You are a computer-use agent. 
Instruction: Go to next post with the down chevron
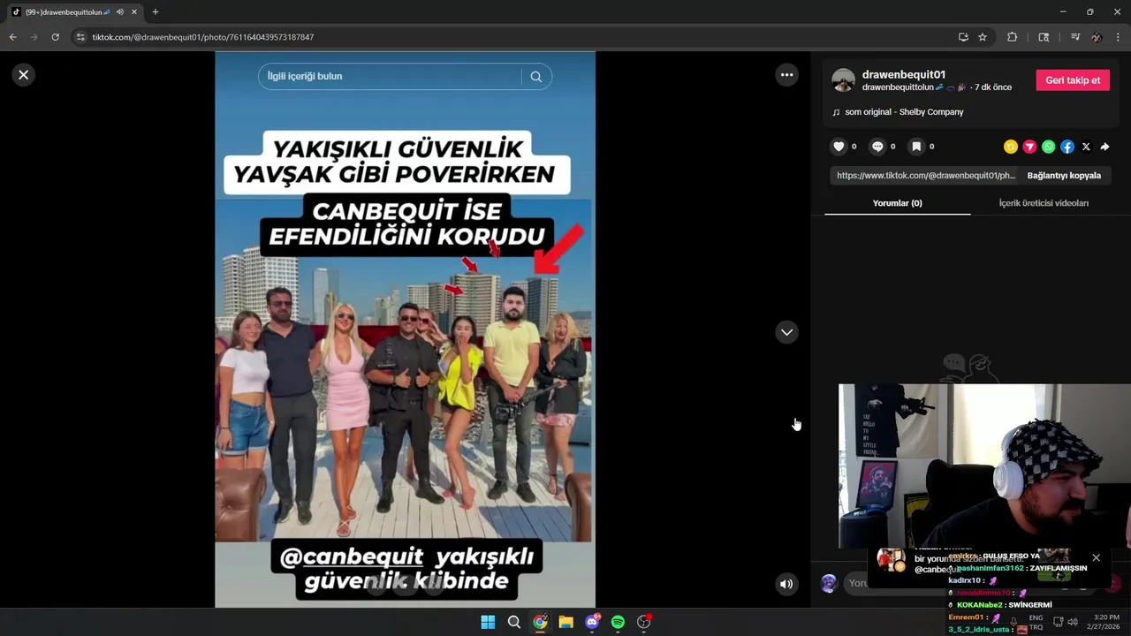coord(786,332)
